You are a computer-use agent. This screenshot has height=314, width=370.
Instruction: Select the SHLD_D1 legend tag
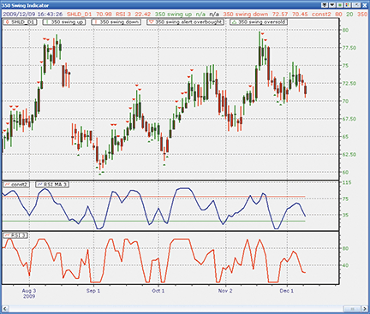[21, 22]
